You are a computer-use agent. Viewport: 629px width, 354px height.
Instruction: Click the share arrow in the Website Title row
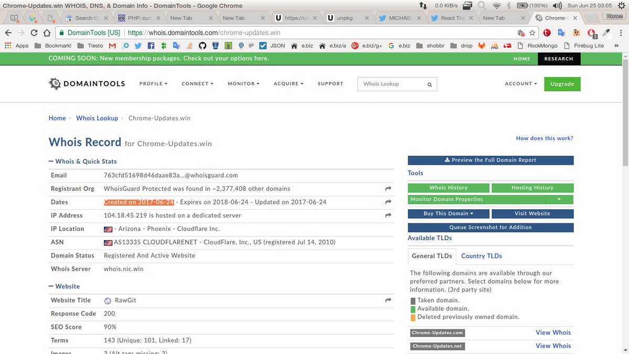point(388,301)
